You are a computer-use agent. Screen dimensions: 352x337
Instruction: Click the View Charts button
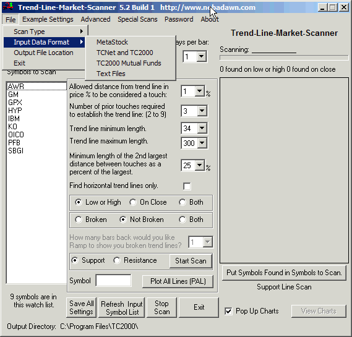[x=319, y=311]
